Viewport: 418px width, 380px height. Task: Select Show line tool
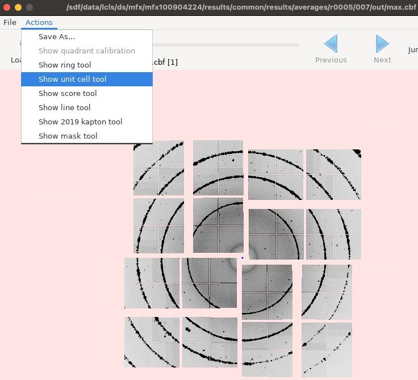click(87, 107)
